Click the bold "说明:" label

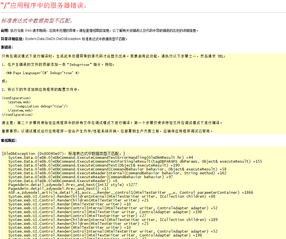5,31
